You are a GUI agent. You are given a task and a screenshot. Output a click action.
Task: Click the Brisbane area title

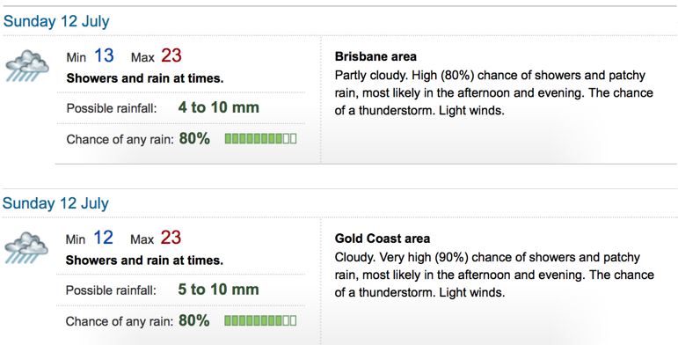[375, 56]
